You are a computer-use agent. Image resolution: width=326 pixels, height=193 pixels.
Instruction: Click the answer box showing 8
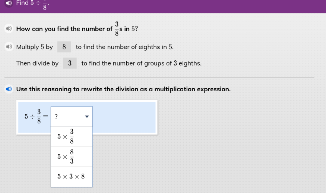tap(64, 47)
